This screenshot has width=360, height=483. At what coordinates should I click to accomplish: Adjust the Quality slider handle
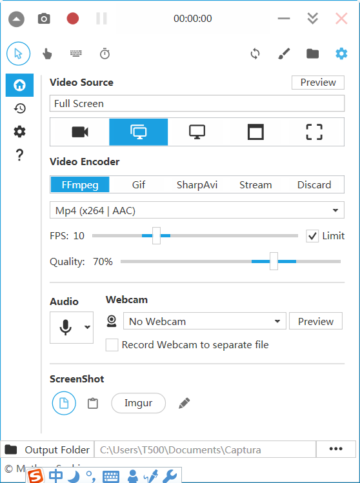[274, 261]
